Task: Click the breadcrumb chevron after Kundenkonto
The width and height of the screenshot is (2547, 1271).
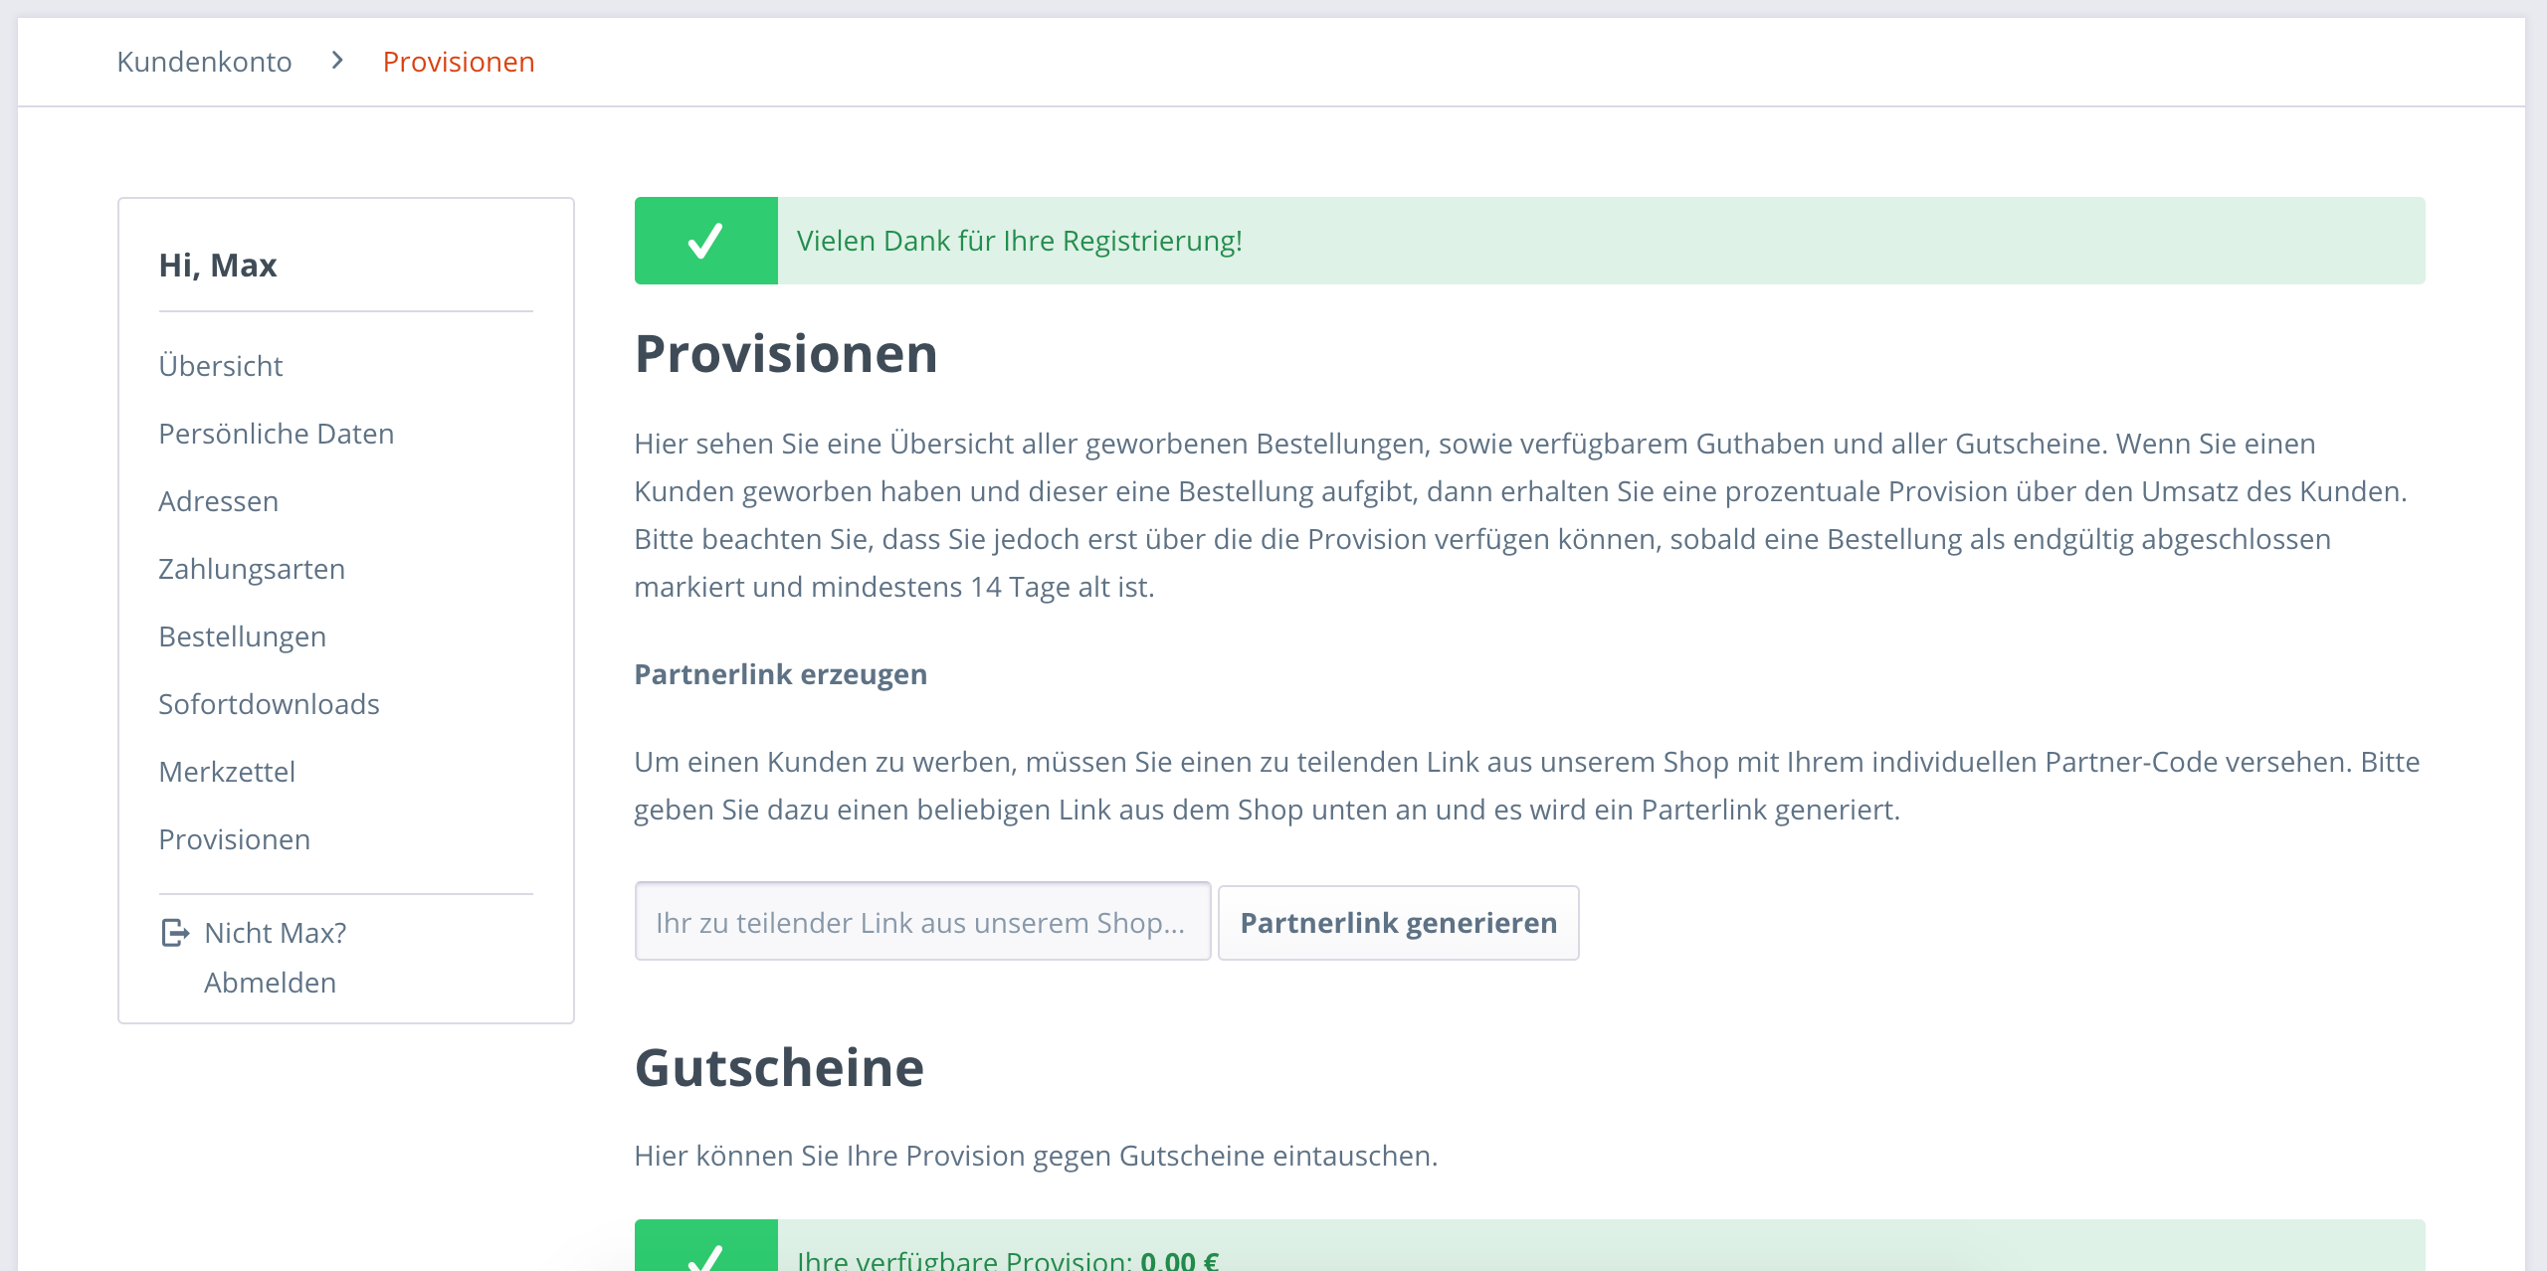Action: [x=337, y=61]
